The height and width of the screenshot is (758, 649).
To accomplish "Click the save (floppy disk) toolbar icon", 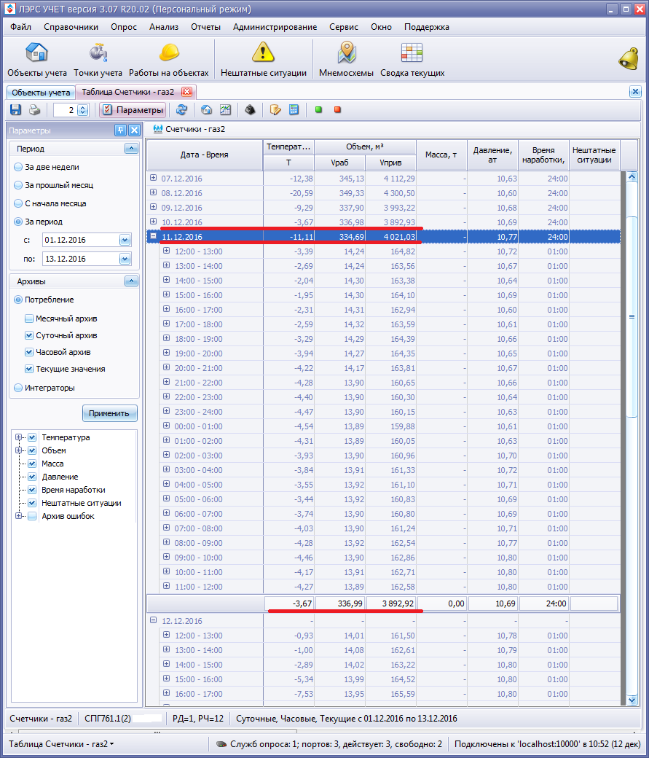I will point(15,110).
